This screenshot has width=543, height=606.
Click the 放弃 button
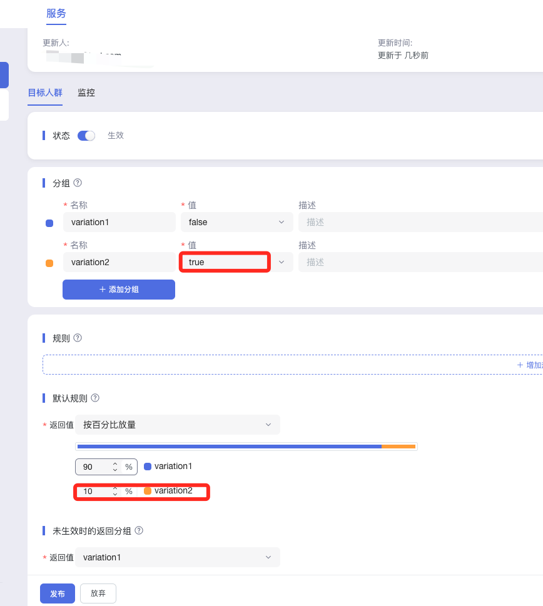pos(98,593)
